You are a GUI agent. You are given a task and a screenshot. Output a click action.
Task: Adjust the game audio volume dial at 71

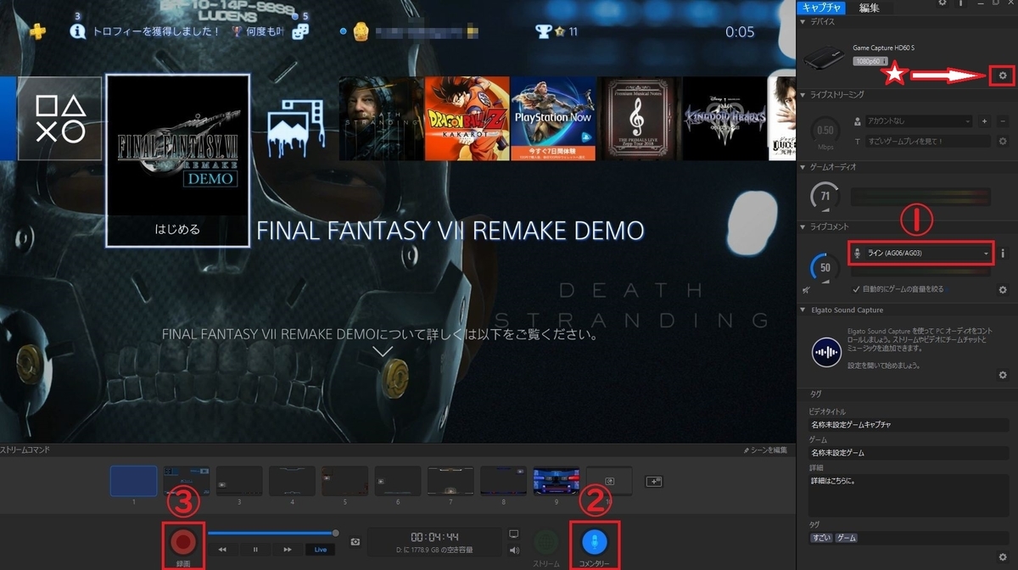point(824,197)
